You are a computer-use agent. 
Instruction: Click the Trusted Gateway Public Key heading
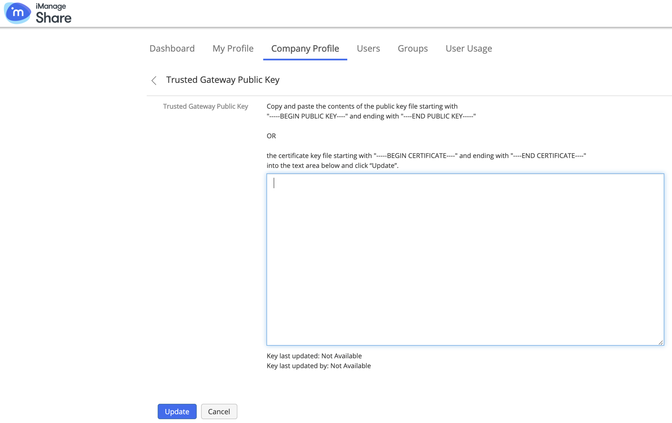pos(223,80)
